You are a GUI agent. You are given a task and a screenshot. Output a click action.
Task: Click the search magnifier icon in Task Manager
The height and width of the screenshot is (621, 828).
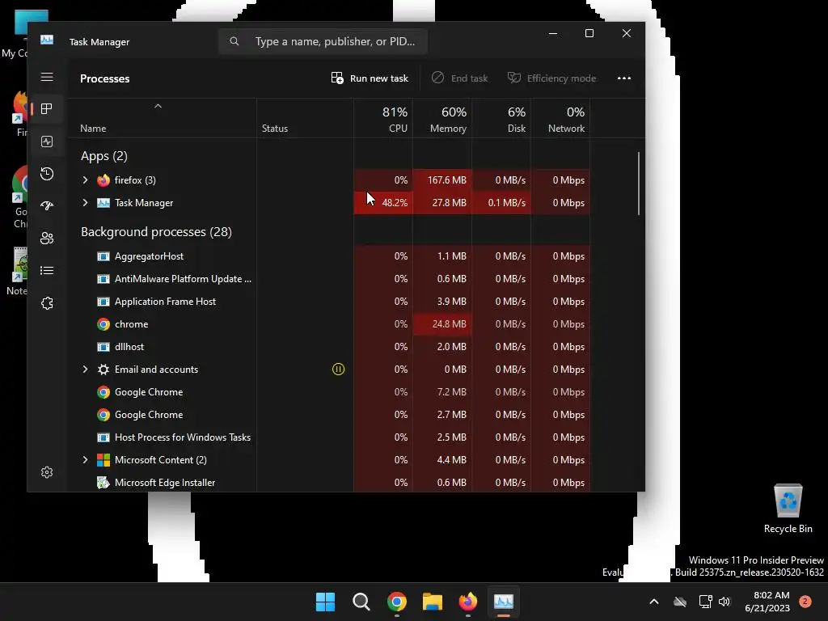click(234, 41)
